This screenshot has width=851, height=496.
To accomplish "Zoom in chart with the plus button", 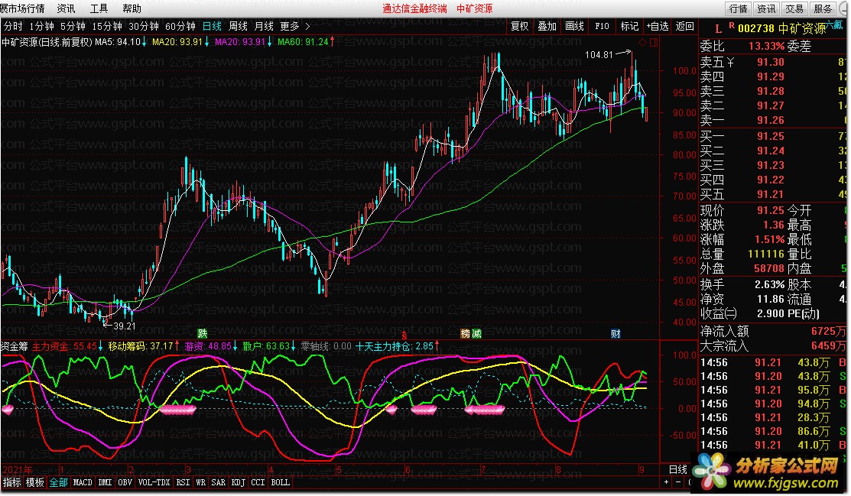I will 667,482.
